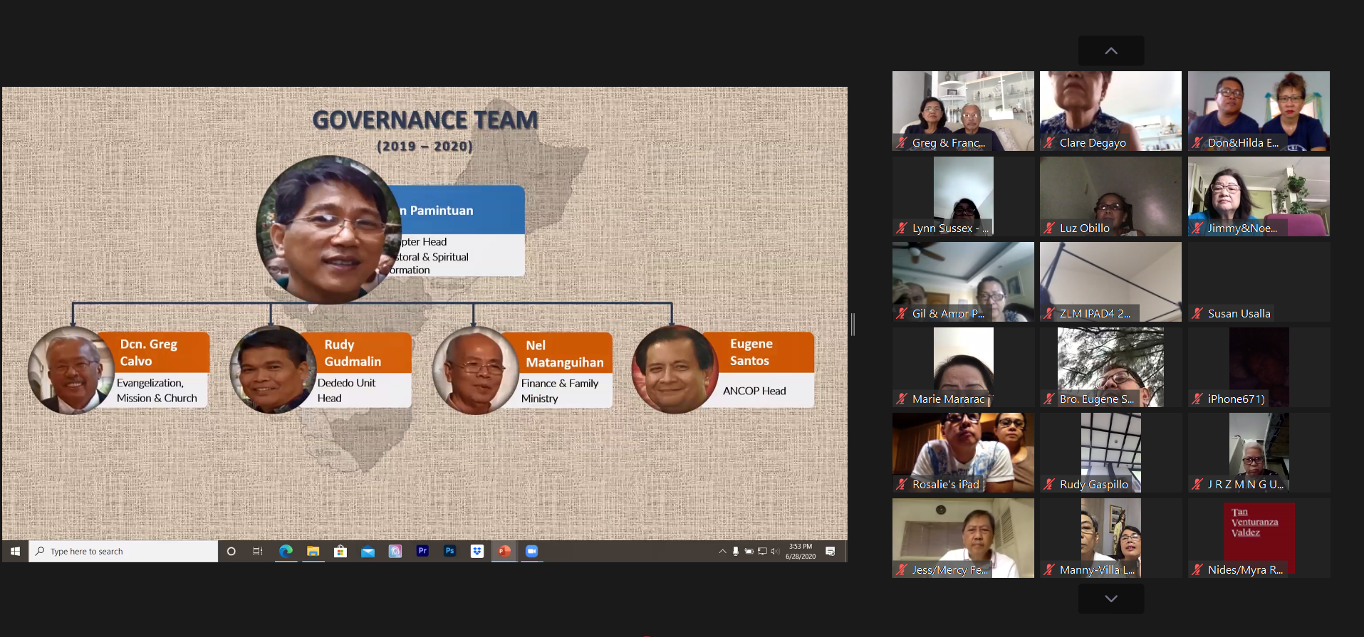
Task: Click the microphone tray icon
Action: pyautogui.click(x=736, y=552)
